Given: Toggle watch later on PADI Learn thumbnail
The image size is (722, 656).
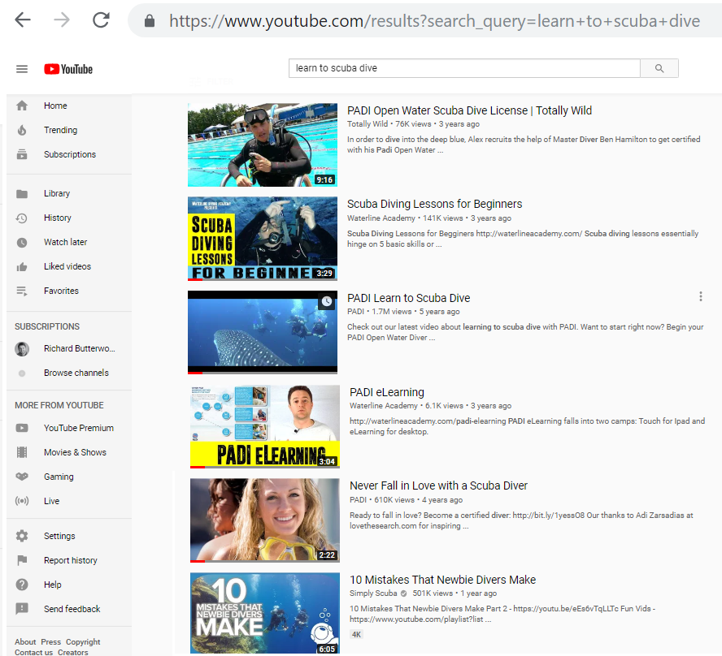Looking at the screenshot, I should tap(326, 302).
